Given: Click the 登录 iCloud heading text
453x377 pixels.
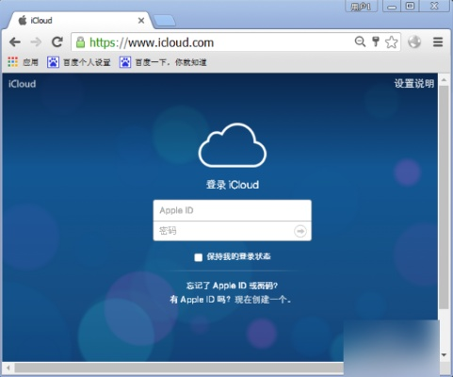Looking at the screenshot, I should tap(233, 185).
